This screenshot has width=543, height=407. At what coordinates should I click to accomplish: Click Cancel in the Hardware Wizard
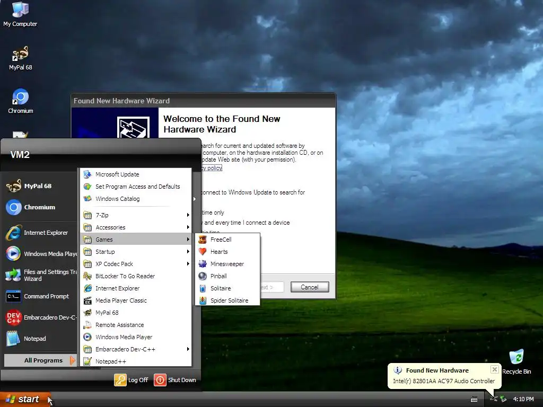point(310,287)
